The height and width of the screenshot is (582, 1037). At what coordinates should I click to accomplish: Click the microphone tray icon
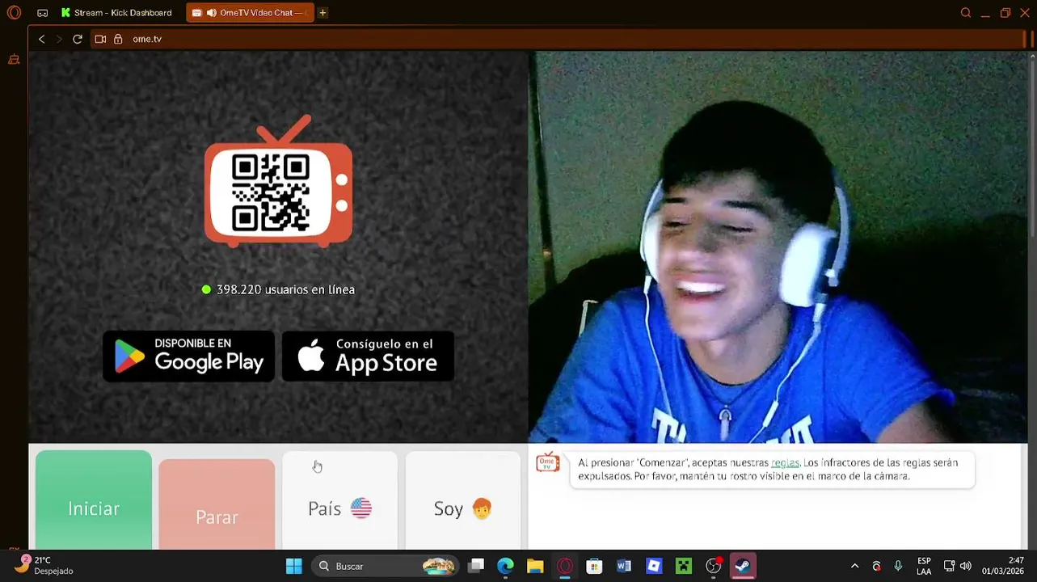[898, 566]
